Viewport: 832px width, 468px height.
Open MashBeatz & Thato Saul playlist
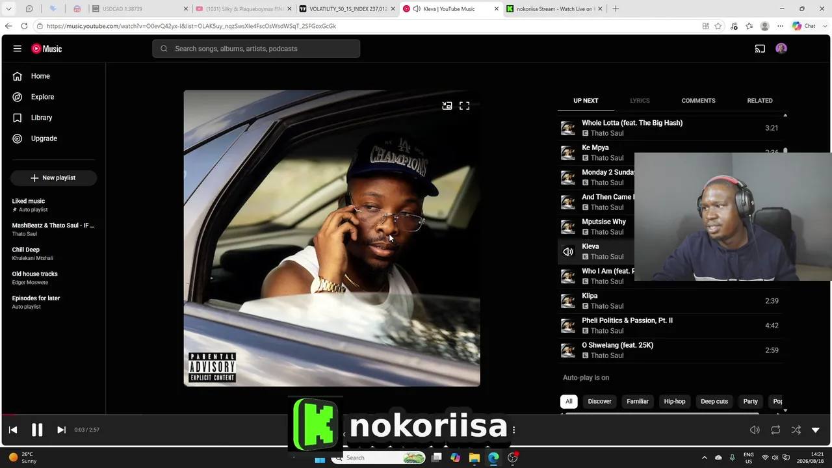point(53,229)
